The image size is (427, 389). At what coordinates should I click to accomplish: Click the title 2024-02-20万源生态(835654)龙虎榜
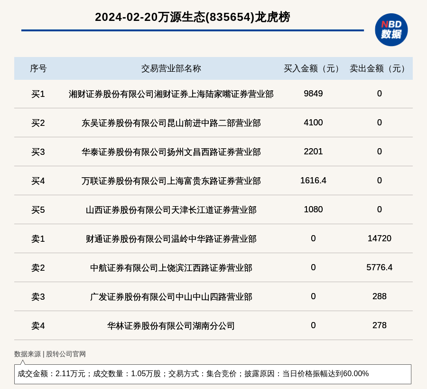tap(193, 17)
